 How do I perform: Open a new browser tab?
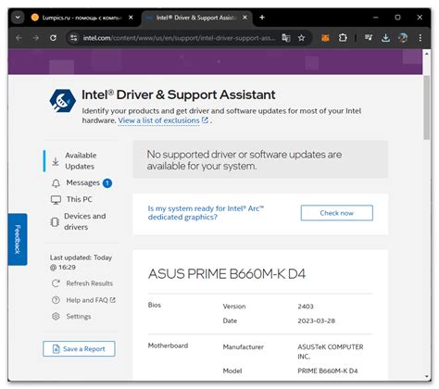[x=262, y=18]
